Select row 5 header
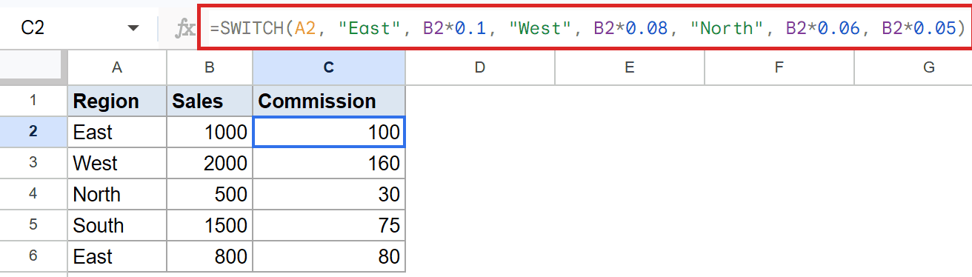This screenshot has height=277, width=972. tap(33, 224)
